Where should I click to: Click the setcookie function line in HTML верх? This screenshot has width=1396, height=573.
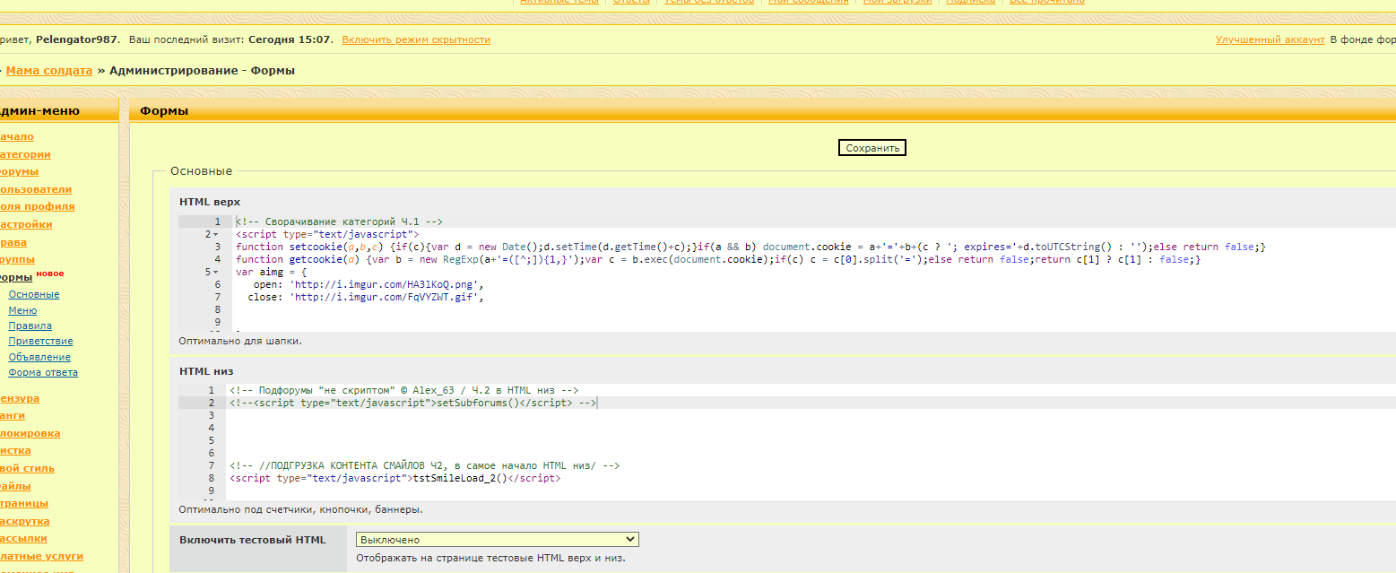pos(750,247)
